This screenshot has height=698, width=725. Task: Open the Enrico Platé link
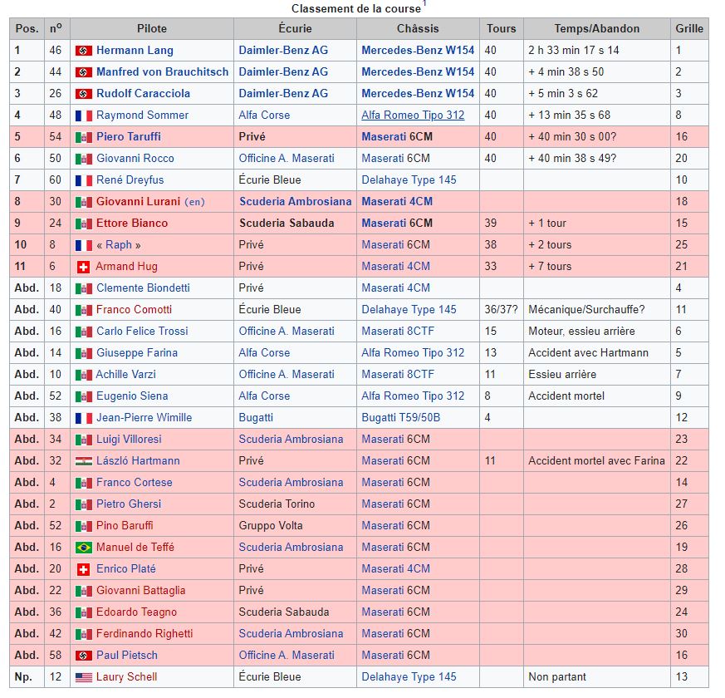point(125,568)
